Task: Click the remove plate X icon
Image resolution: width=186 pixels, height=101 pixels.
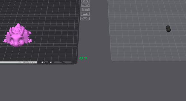Action: click(85, 1)
